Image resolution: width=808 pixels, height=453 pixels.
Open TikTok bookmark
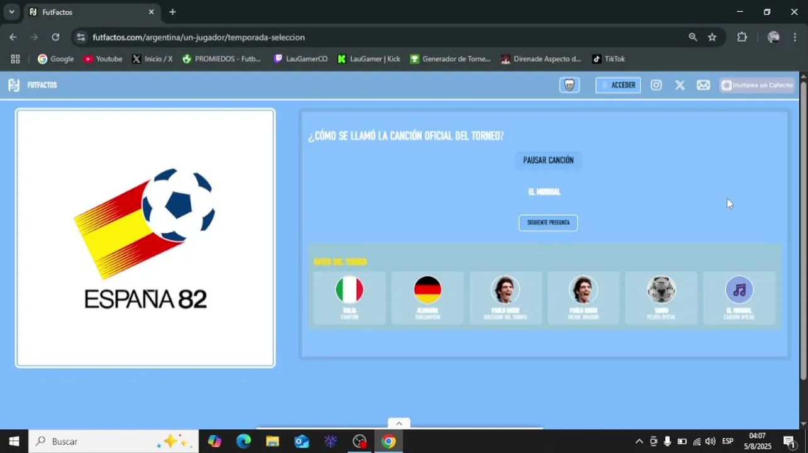609,59
